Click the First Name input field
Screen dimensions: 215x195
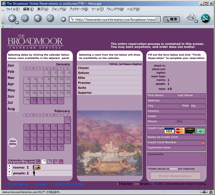pyautogui.click(x=162, y=96)
